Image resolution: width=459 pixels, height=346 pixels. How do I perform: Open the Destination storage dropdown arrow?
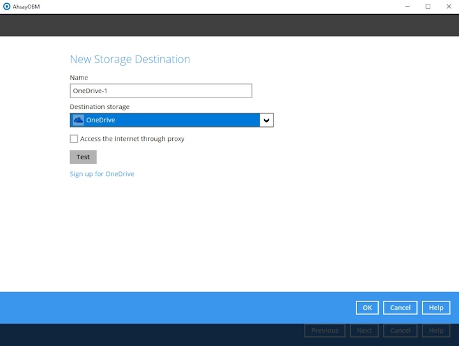click(x=266, y=120)
